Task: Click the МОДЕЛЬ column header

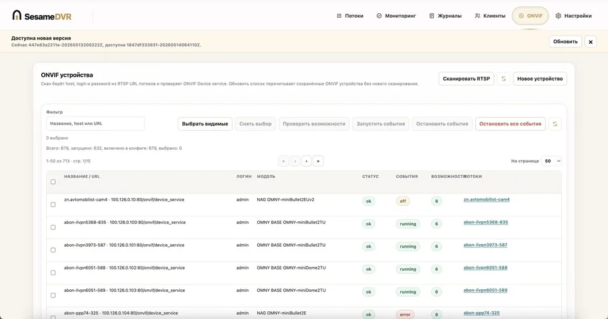Action: pyautogui.click(x=266, y=176)
